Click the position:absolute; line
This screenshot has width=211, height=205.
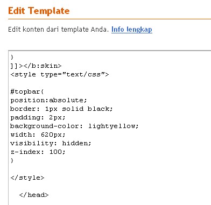[48, 100]
